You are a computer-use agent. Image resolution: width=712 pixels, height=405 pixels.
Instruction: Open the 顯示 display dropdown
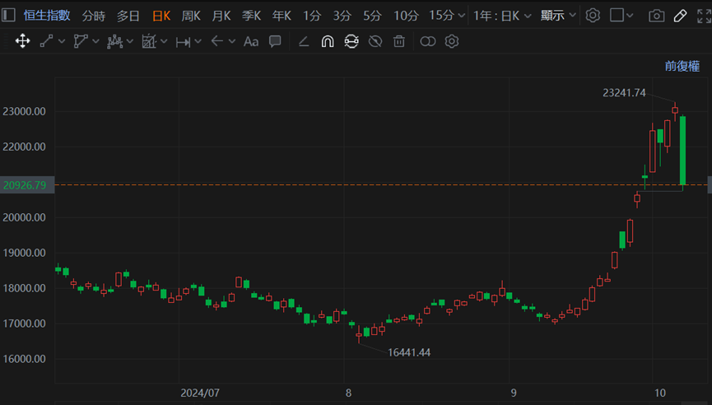pos(558,16)
